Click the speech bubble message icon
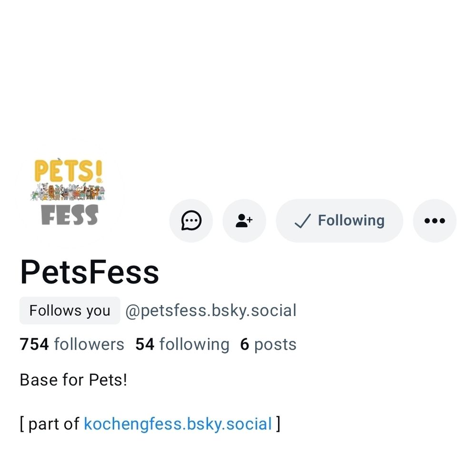The width and height of the screenshot is (476, 460). click(x=191, y=220)
